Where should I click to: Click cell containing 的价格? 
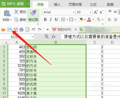pyautogui.click(x=56, y=75)
